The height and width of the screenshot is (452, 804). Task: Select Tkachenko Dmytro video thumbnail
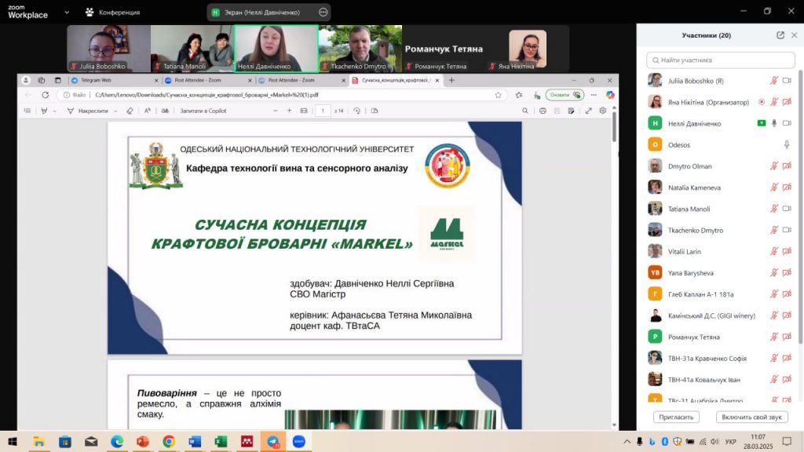pos(360,48)
